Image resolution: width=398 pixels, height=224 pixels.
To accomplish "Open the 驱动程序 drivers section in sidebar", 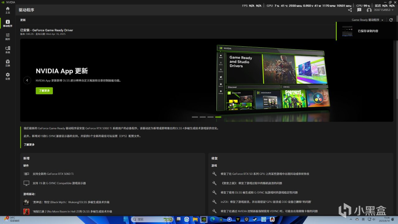I will pyautogui.click(x=7, y=23).
